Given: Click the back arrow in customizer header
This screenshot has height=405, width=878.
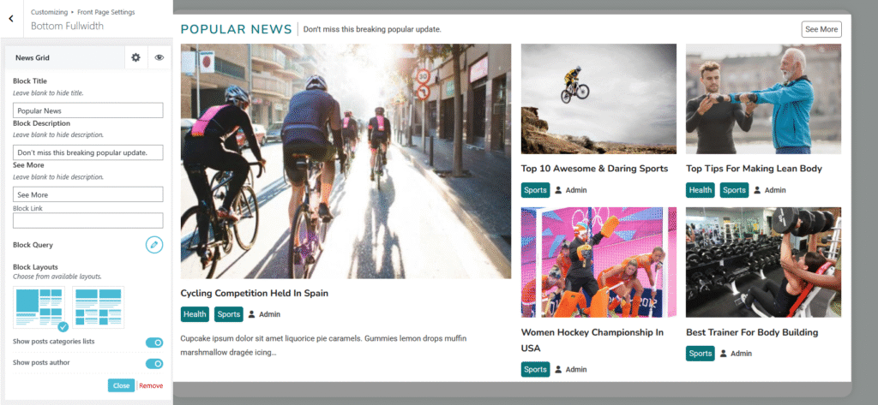Looking at the screenshot, I should click(x=10, y=18).
